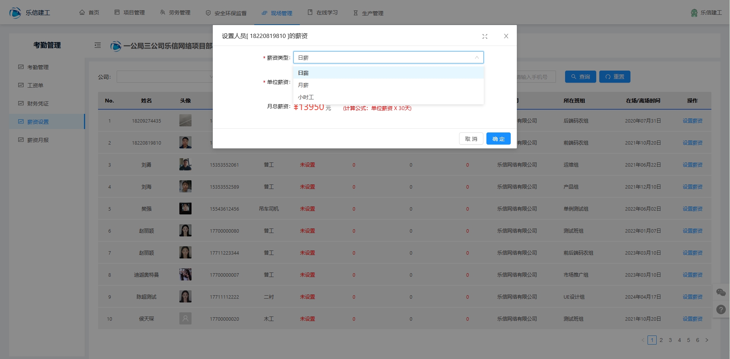Open the 安全环保监督 top menu
This screenshot has width=730, height=359.
(x=226, y=13)
